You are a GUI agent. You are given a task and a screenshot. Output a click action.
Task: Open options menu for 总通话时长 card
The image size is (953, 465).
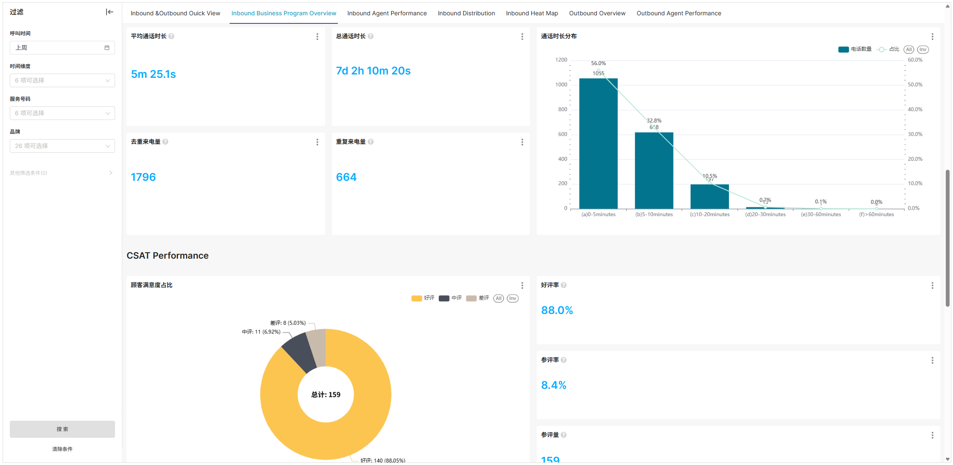click(522, 37)
